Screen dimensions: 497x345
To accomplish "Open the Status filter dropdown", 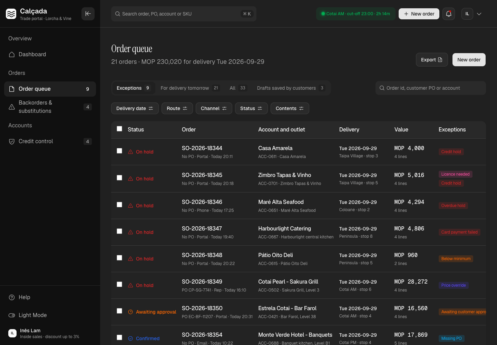I will click(251, 108).
